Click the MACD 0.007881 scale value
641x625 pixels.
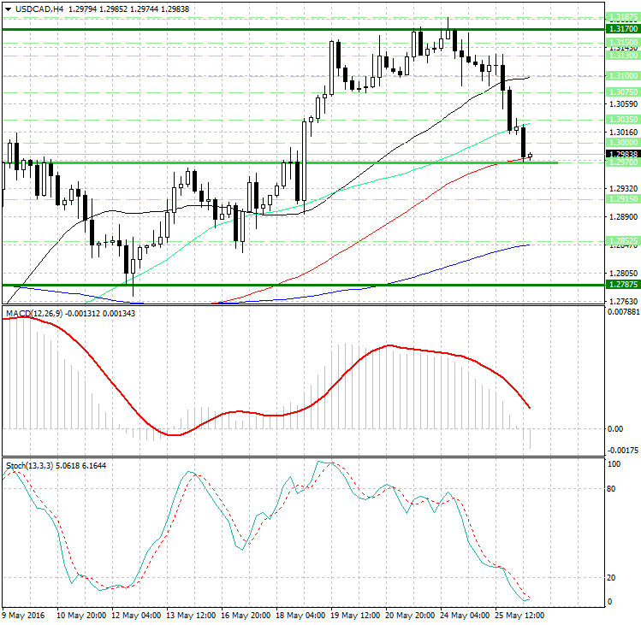pyautogui.click(x=620, y=312)
